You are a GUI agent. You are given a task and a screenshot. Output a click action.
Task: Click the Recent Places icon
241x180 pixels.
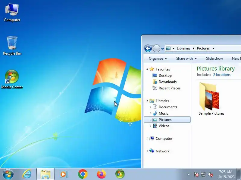click(x=155, y=88)
